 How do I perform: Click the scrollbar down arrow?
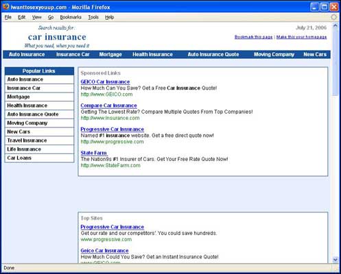click(335, 260)
